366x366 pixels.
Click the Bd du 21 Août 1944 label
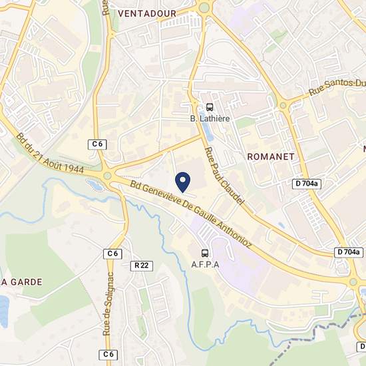(x=50, y=154)
